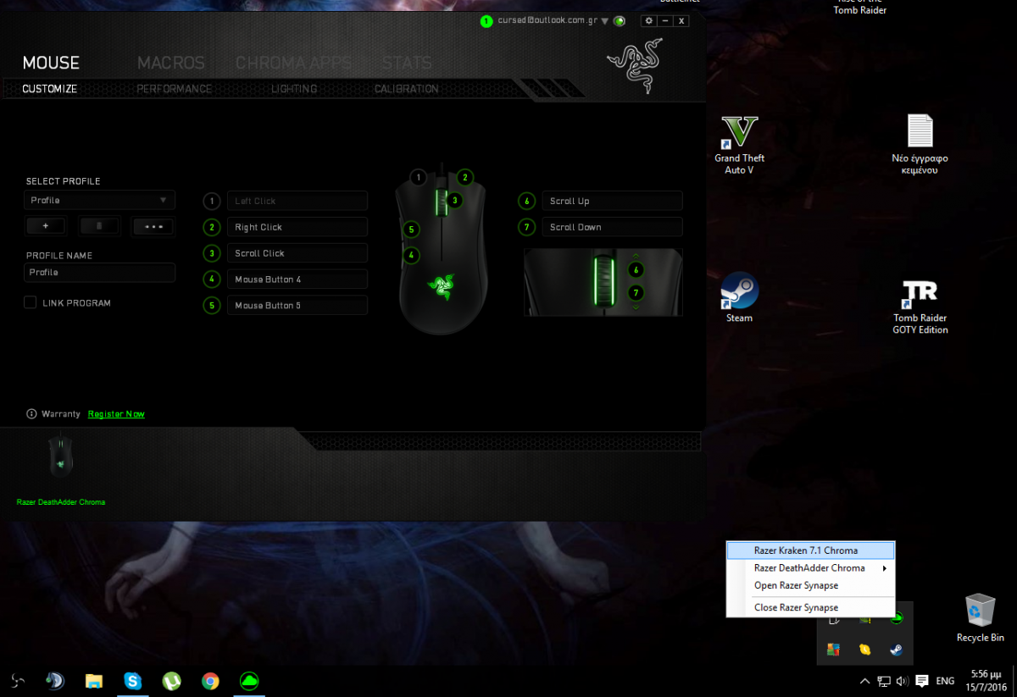Click side button marker 5 on mouse image

(411, 229)
